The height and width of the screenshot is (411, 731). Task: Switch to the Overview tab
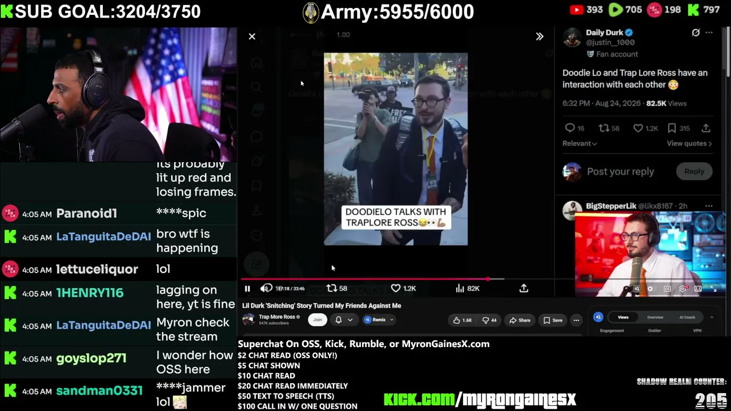coord(655,317)
